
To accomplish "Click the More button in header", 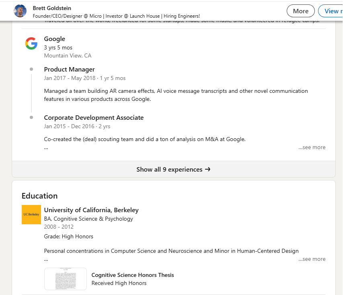I will (x=300, y=11).
